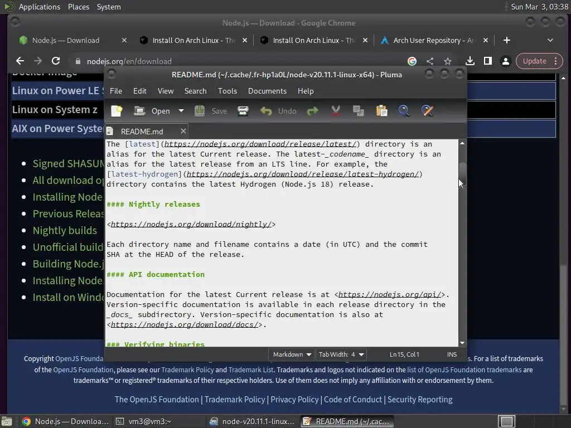
Task: Open the File menu in Pluma
Action: (x=116, y=91)
